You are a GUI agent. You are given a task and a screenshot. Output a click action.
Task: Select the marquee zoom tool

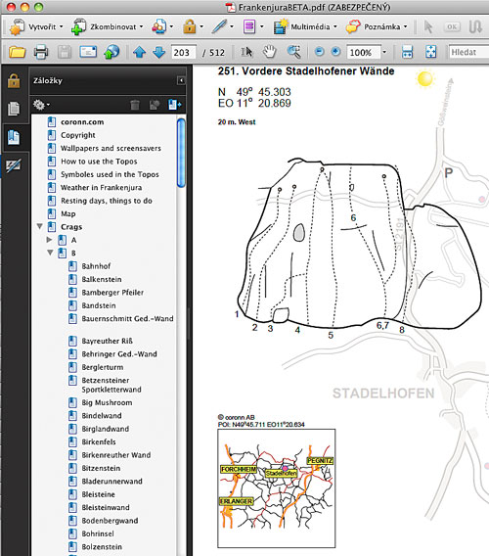coord(293,52)
